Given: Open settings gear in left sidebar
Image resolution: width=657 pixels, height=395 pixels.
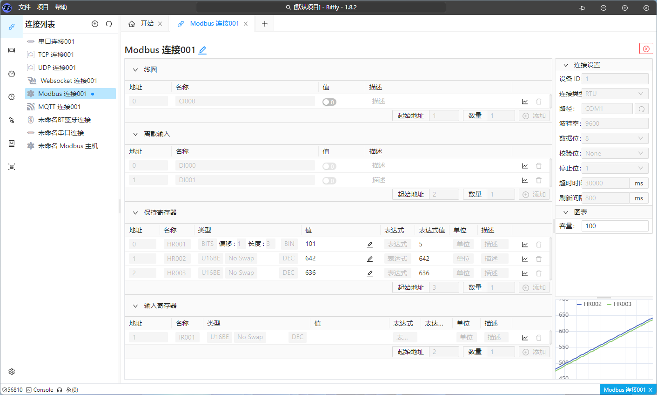Looking at the screenshot, I should coord(12,372).
